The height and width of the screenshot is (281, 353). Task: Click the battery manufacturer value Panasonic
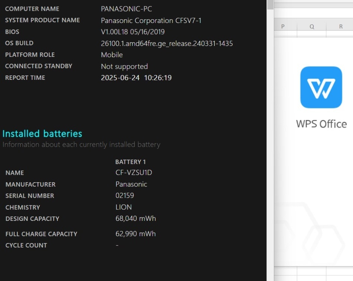pos(131,184)
